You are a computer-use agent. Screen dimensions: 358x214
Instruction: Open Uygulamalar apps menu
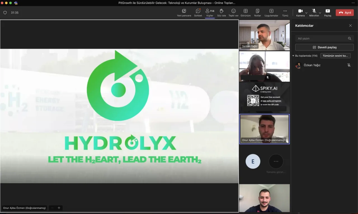click(x=271, y=13)
